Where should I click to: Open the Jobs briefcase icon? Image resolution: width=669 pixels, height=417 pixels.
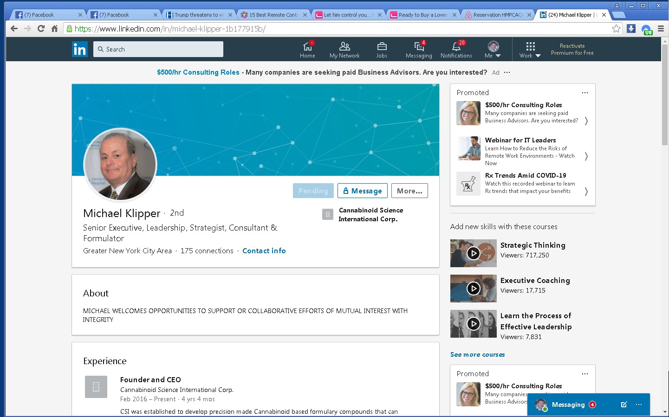pyautogui.click(x=382, y=47)
